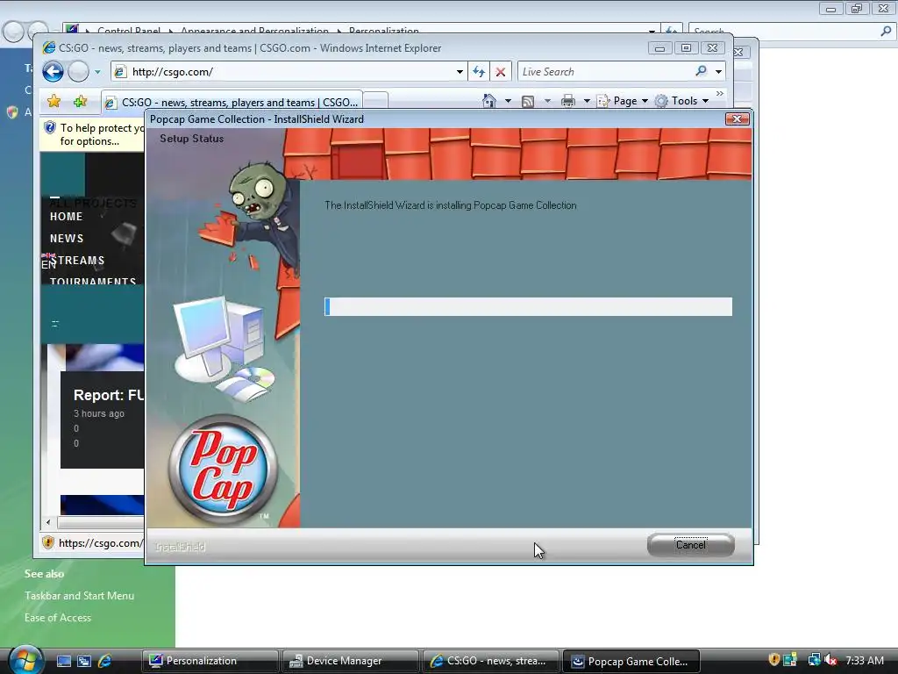Click the Live Search magnifier icon
Screen dimensions: 898x674
(x=701, y=71)
